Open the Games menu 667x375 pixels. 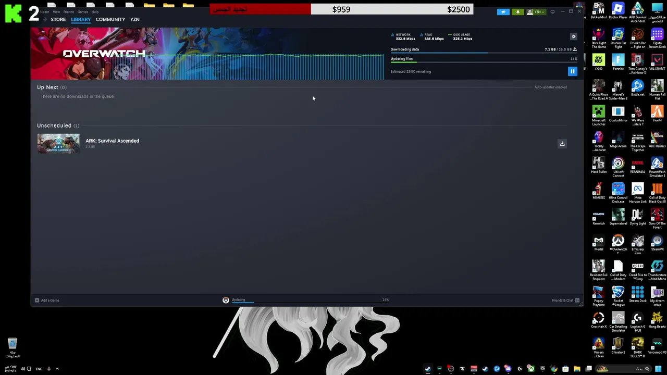(82, 11)
